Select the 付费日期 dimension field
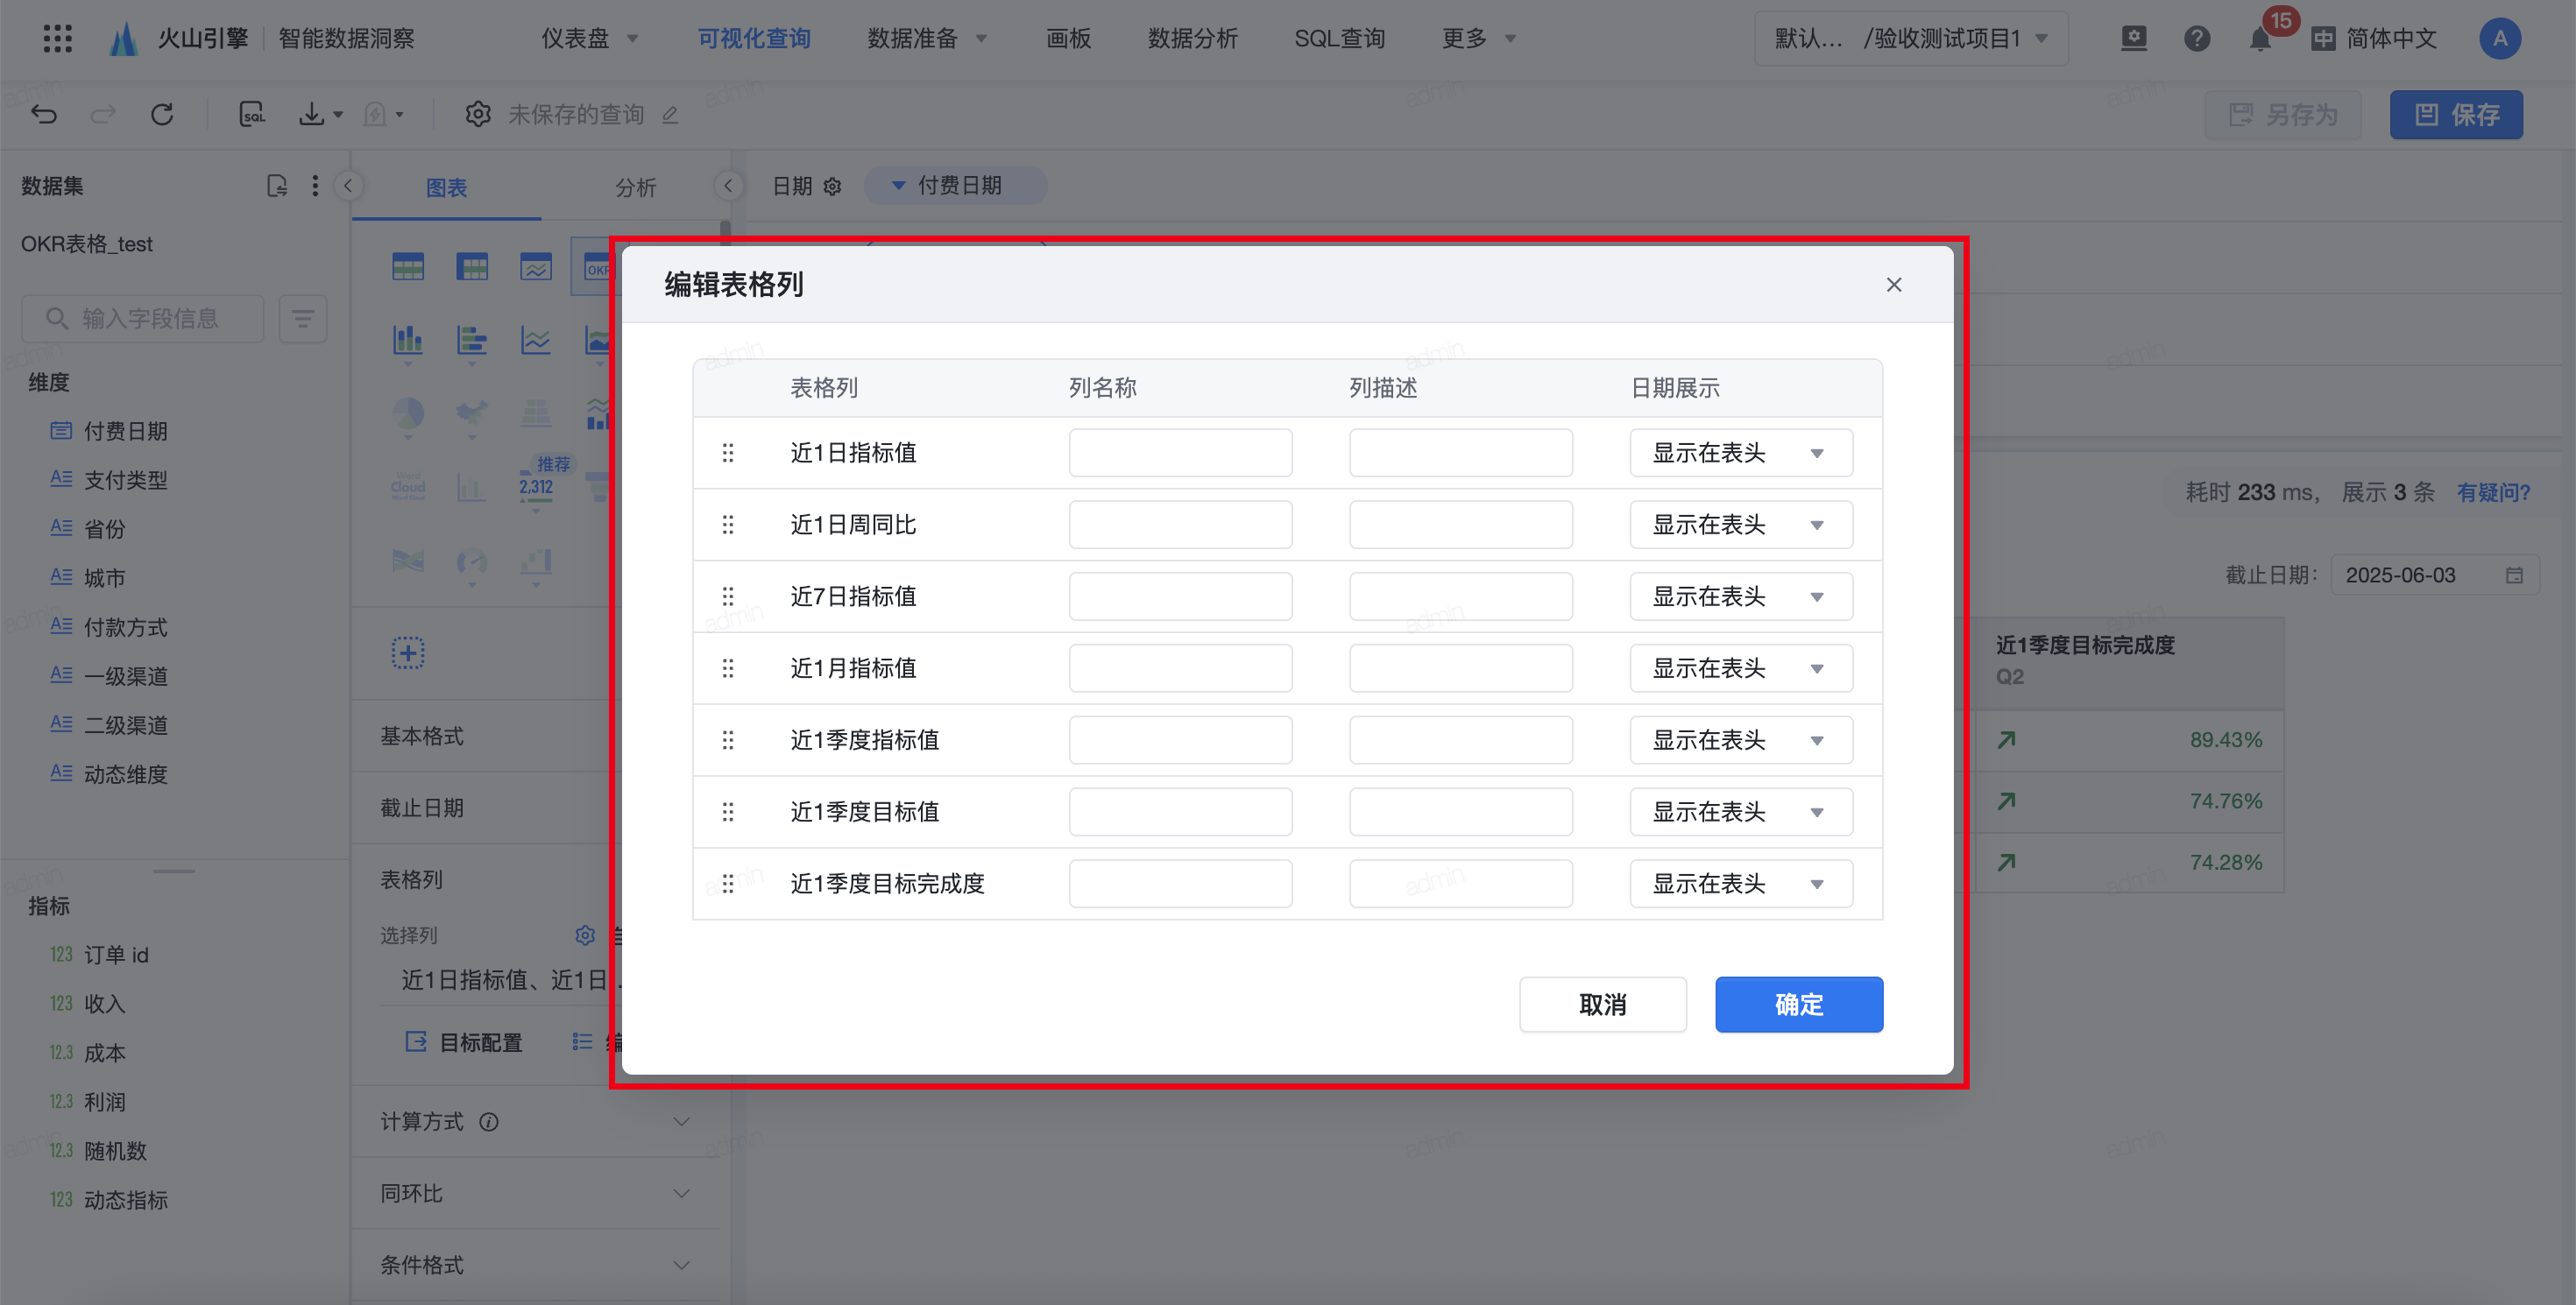This screenshot has height=1305, width=2576. pyautogui.click(x=126, y=431)
